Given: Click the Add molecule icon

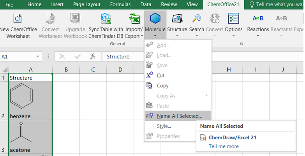Looking at the screenshot, I should point(150,45).
